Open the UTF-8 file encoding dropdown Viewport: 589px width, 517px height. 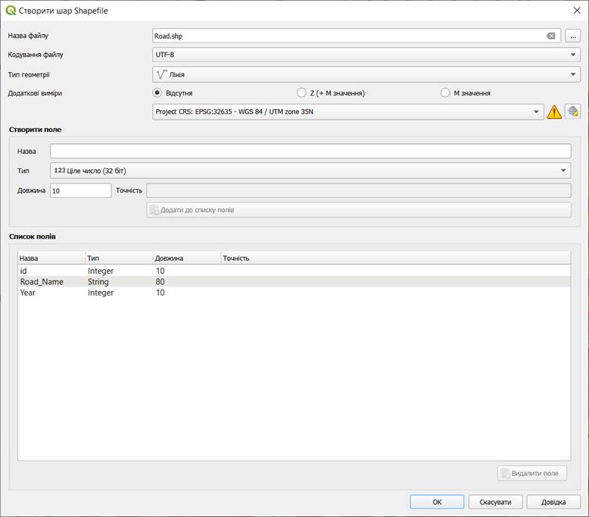[366, 55]
